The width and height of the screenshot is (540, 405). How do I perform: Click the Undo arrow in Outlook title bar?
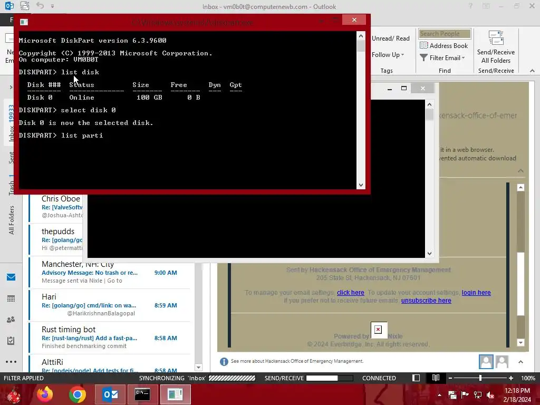click(x=40, y=6)
